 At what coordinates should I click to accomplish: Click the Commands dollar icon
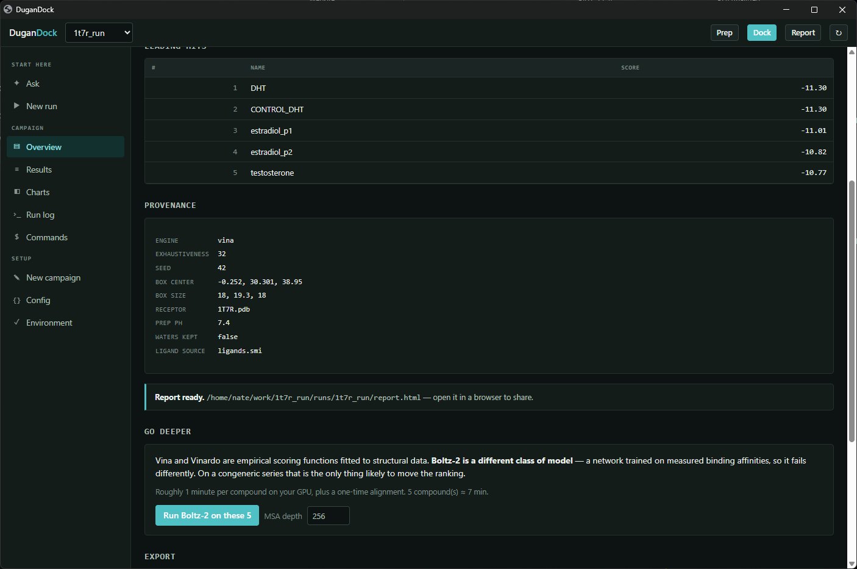pos(16,237)
